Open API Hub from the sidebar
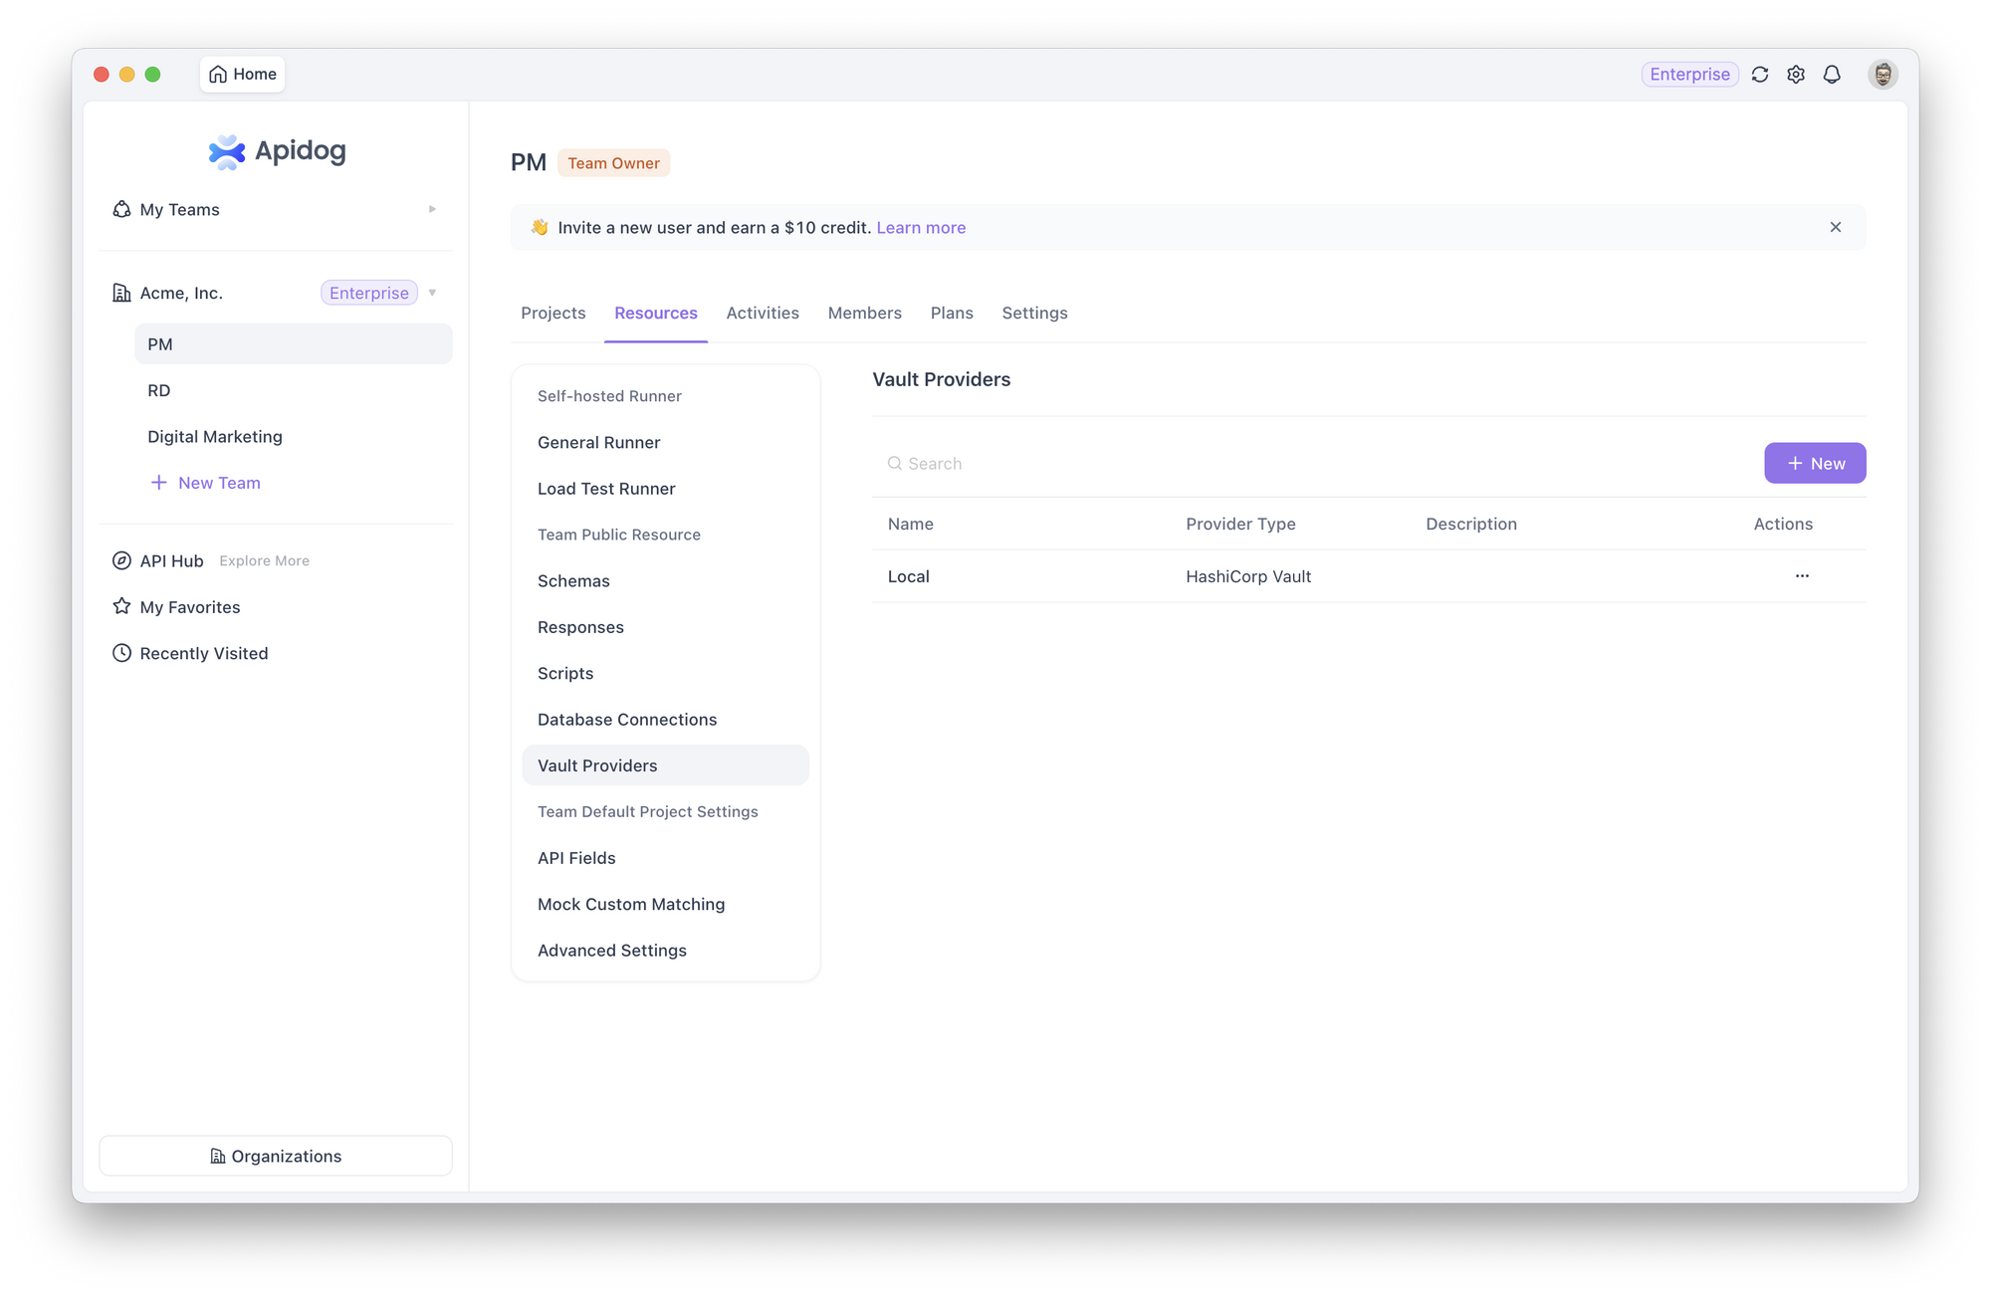Viewport: 1991px width, 1298px height. [x=169, y=560]
